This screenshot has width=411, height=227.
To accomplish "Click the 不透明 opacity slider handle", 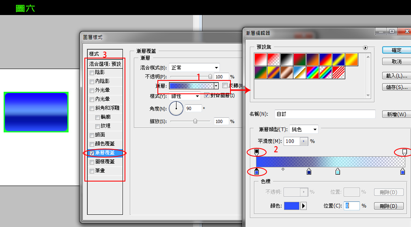I will point(210,76).
